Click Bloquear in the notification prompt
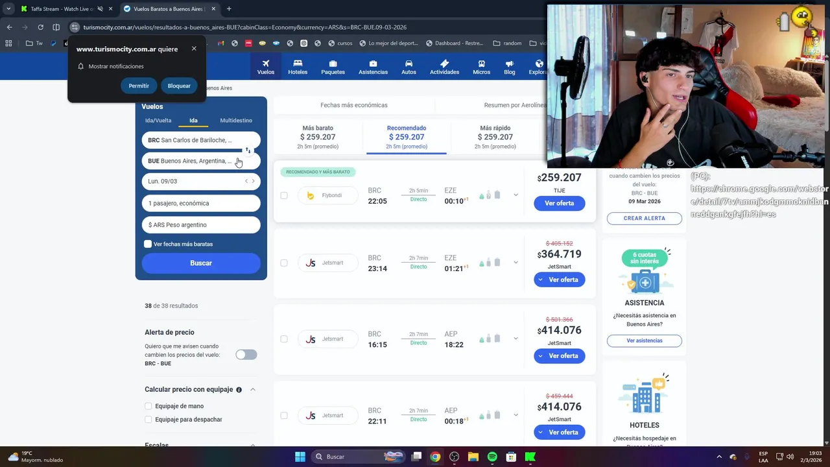The width and height of the screenshot is (830, 467). pyautogui.click(x=179, y=86)
